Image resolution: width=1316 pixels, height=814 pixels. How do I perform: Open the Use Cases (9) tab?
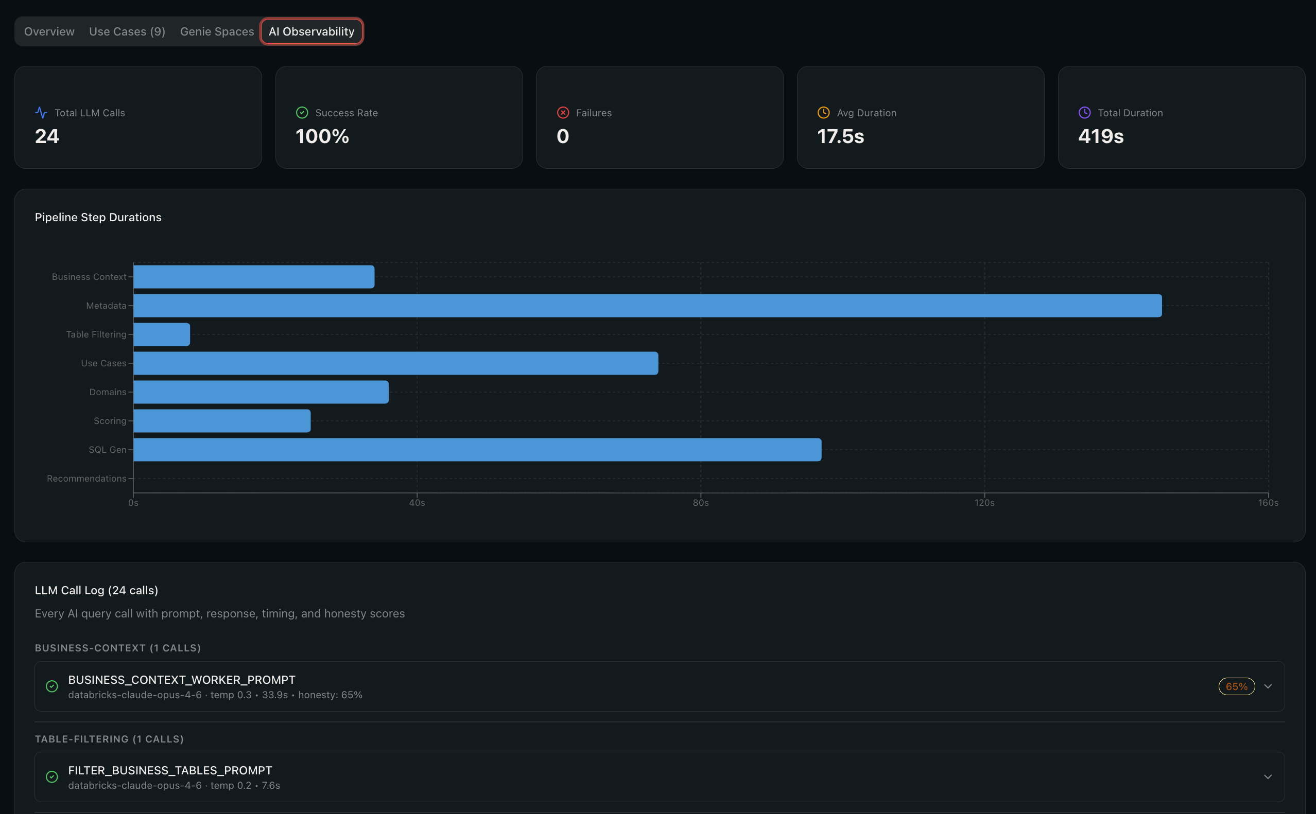[127, 31]
